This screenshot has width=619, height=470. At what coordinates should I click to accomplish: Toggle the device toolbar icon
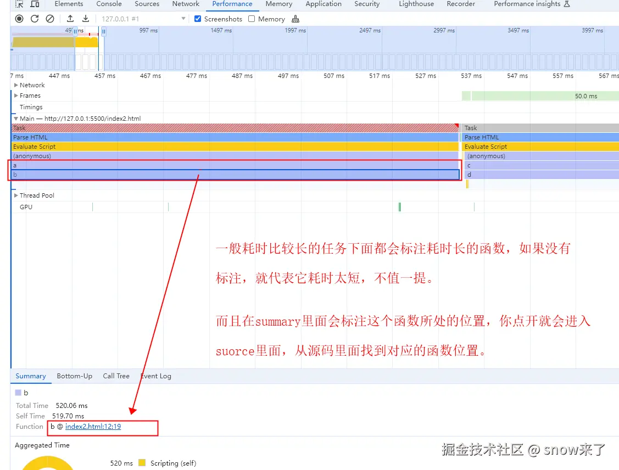pyautogui.click(x=35, y=4)
